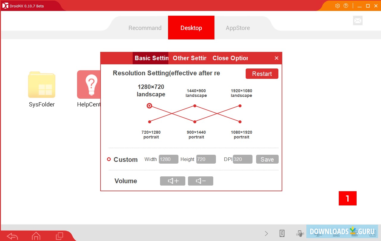This screenshot has width=381, height=241.
Task: Click the Droid4X logo in title bar
Action: (x=5, y=6)
